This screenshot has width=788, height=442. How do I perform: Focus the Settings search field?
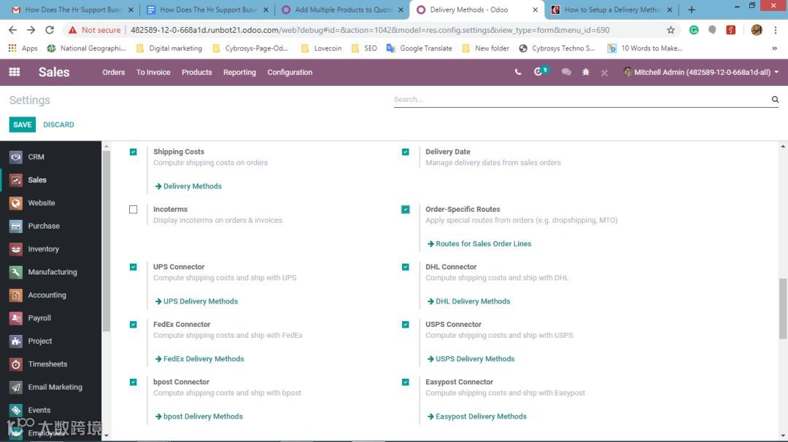[x=582, y=99]
